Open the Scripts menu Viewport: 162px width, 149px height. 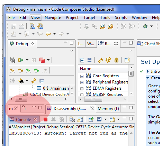pos(121,18)
